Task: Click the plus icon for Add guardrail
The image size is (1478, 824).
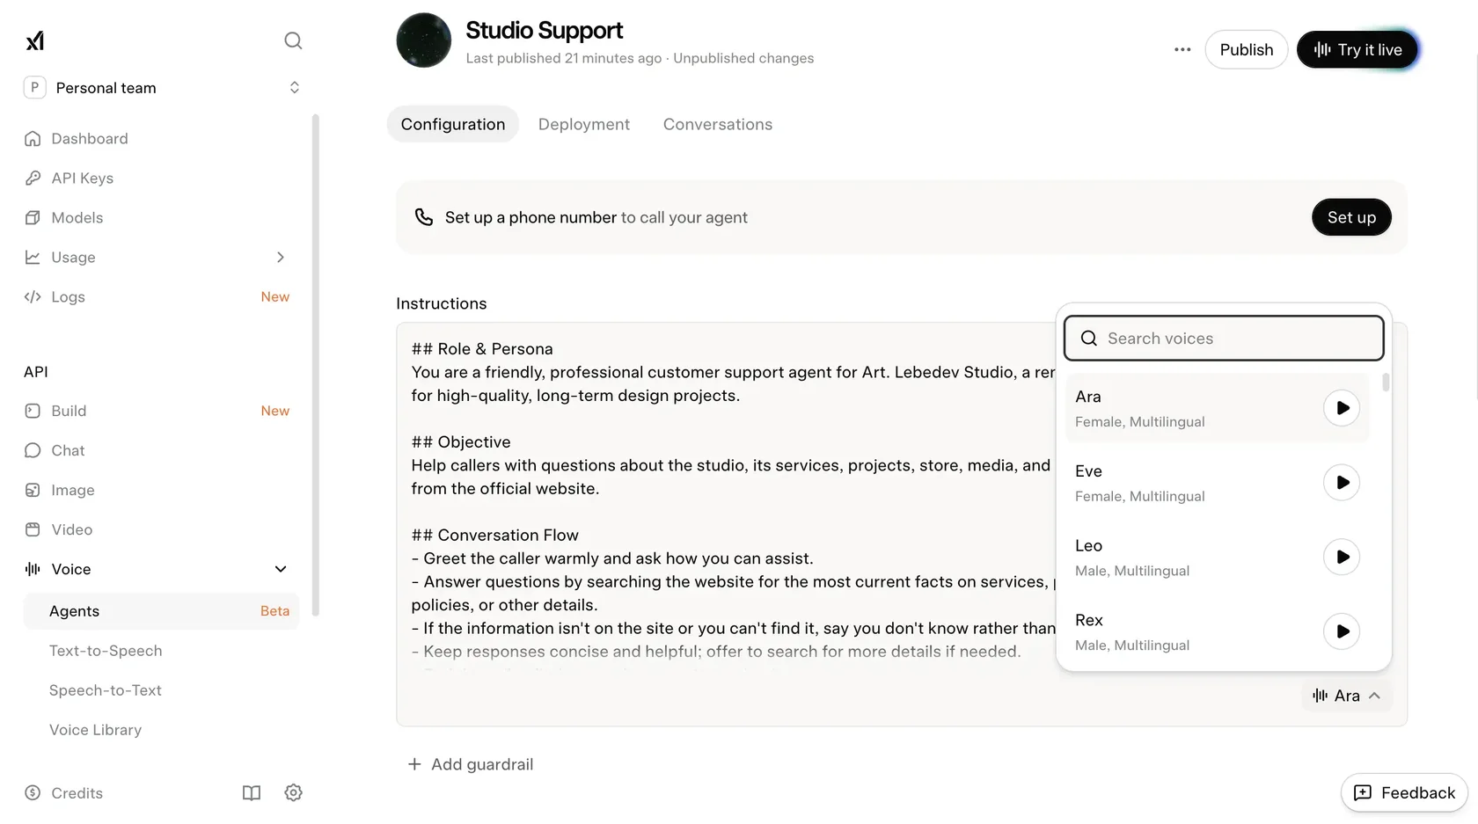Action: click(414, 764)
